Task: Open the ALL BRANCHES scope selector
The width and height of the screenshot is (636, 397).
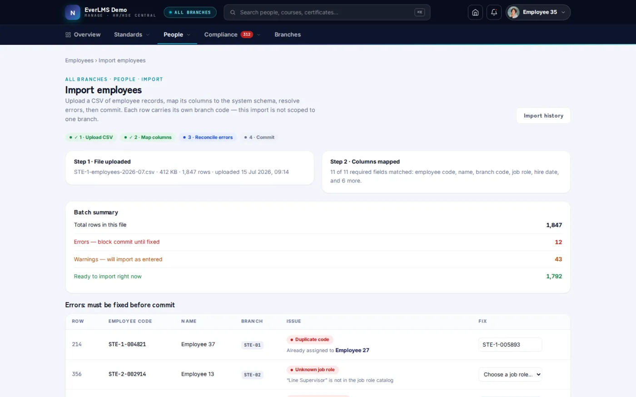Action: [x=190, y=12]
